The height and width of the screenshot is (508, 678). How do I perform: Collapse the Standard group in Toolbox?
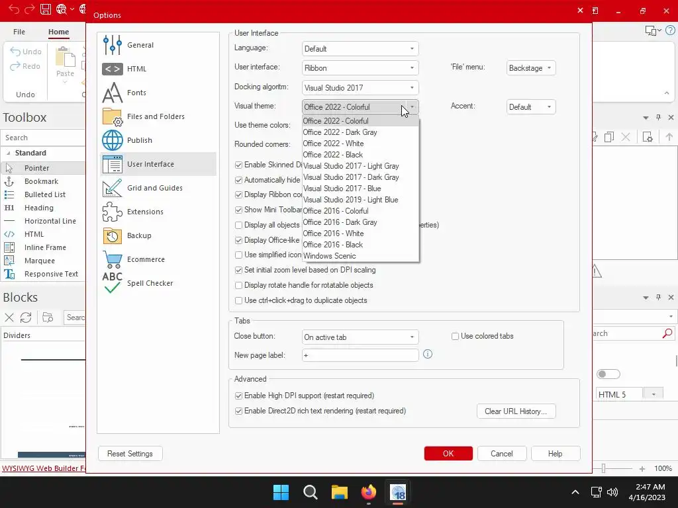(x=8, y=153)
